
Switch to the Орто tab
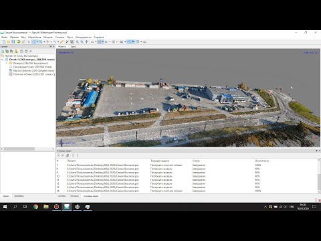point(73,46)
